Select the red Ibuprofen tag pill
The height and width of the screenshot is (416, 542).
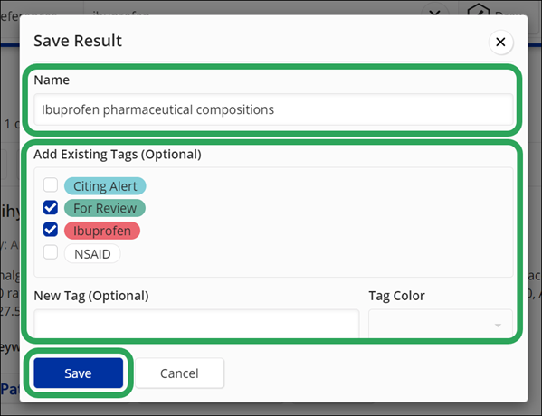pos(102,231)
